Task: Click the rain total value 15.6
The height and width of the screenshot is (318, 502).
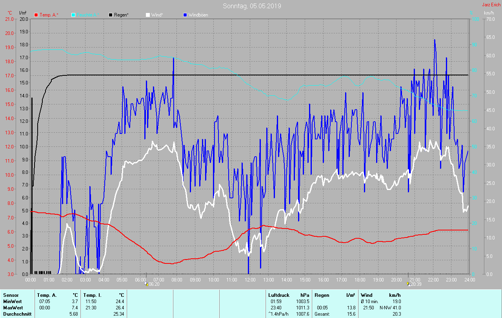Action: tap(351, 314)
